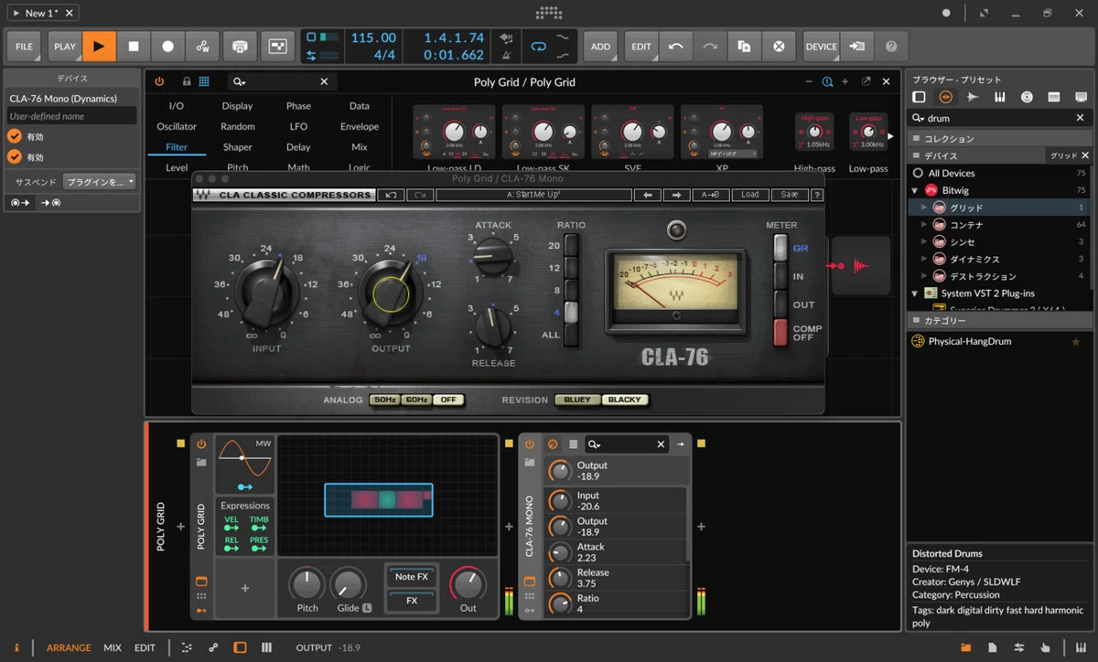
Task: Open the PLAY menu
Action: (65, 47)
